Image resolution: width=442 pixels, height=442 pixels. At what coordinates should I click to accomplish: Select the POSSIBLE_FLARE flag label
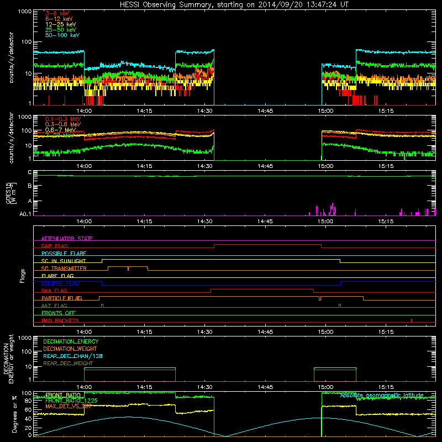(x=64, y=254)
